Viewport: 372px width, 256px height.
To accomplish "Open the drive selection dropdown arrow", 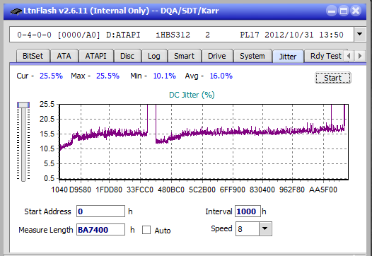I will 360,35.
